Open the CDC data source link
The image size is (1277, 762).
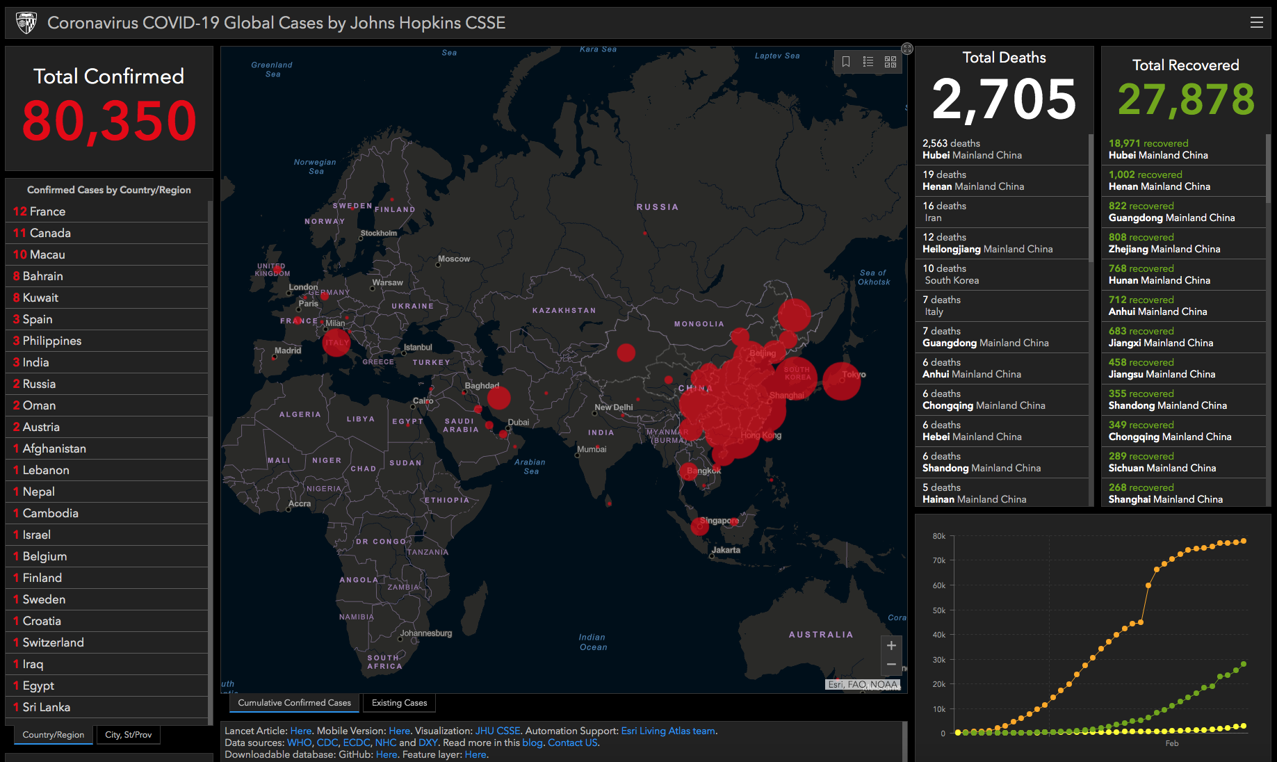click(x=327, y=743)
